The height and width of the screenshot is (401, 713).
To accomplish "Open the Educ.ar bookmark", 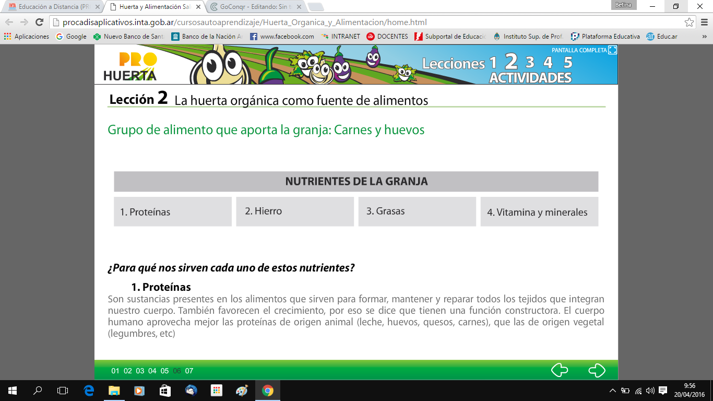I will 662,37.
